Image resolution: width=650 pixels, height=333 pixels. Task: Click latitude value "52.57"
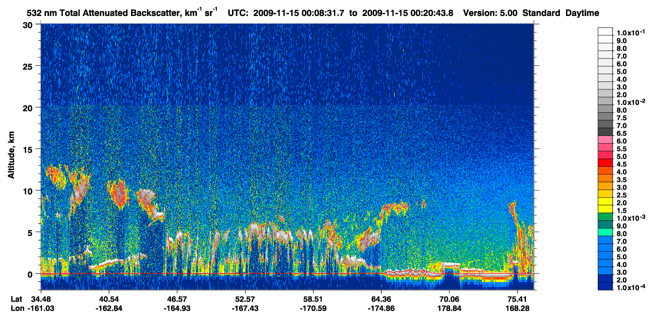(x=245, y=299)
